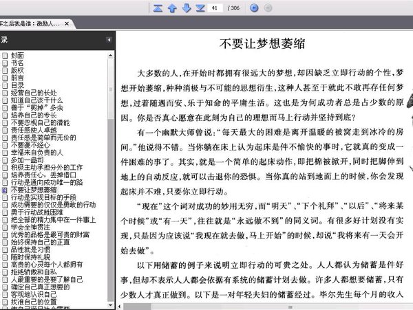Click the page number field showing 41
This screenshot has width=413, height=310.
click(x=215, y=8)
